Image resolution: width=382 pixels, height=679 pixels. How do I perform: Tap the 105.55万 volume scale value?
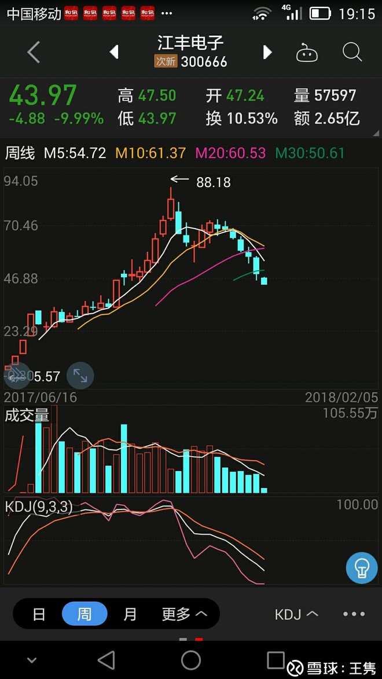point(350,413)
